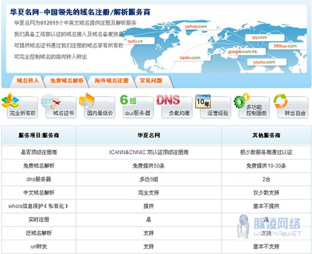Click the 2台 cell
This screenshot has width=312, height=254.
(266, 179)
